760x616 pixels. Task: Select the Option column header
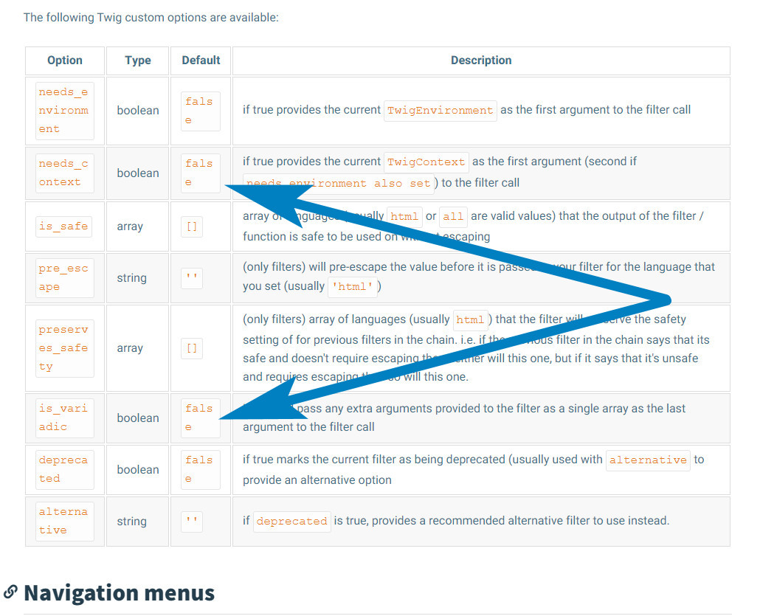[x=65, y=60]
